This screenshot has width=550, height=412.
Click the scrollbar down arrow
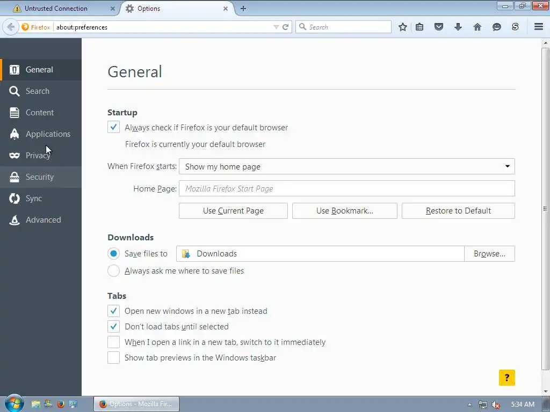[545, 391]
